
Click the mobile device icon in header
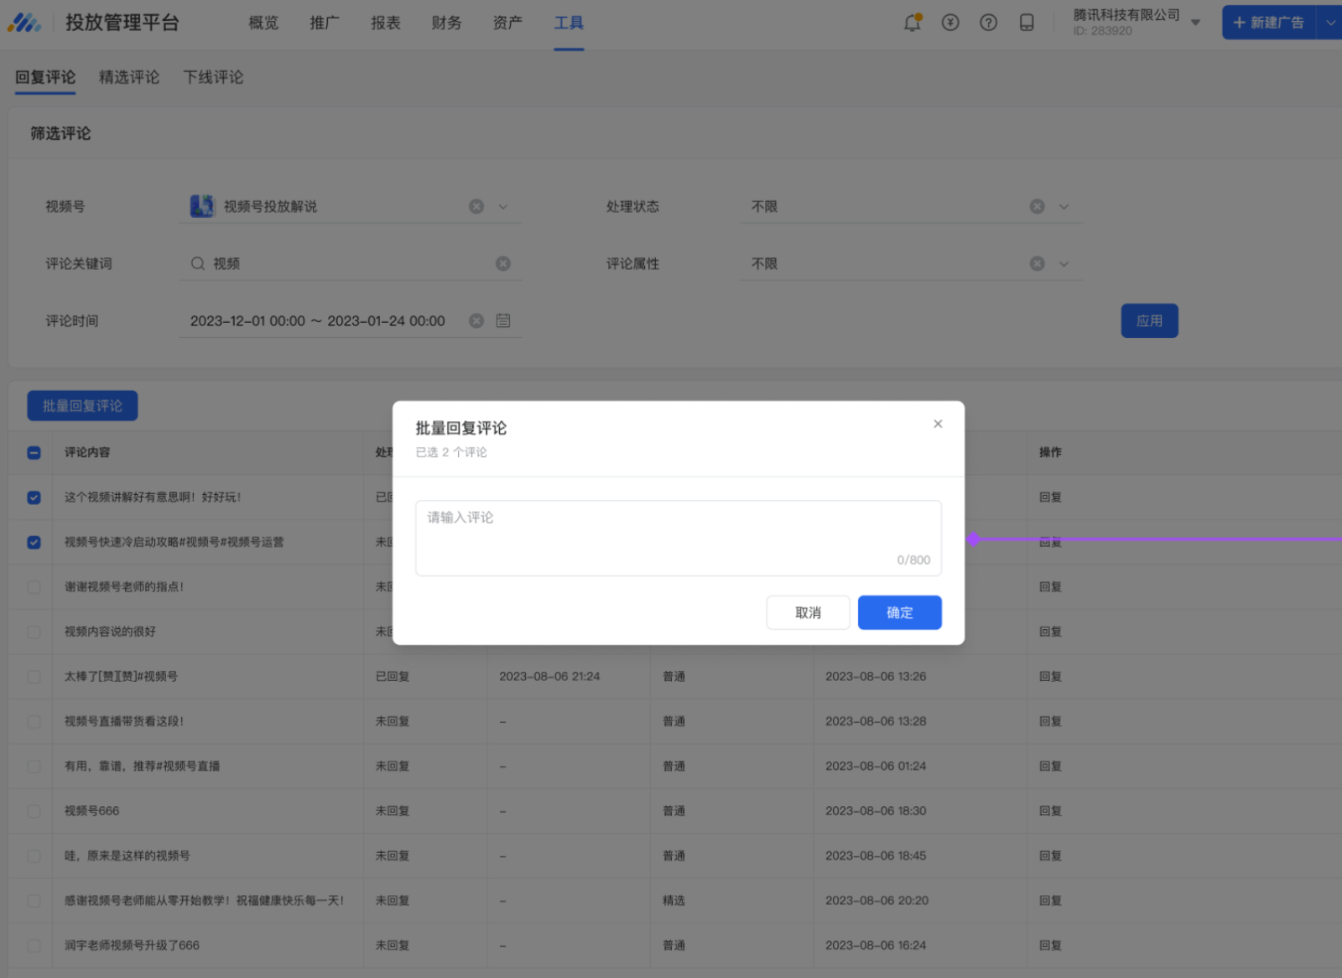[1027, 23]
